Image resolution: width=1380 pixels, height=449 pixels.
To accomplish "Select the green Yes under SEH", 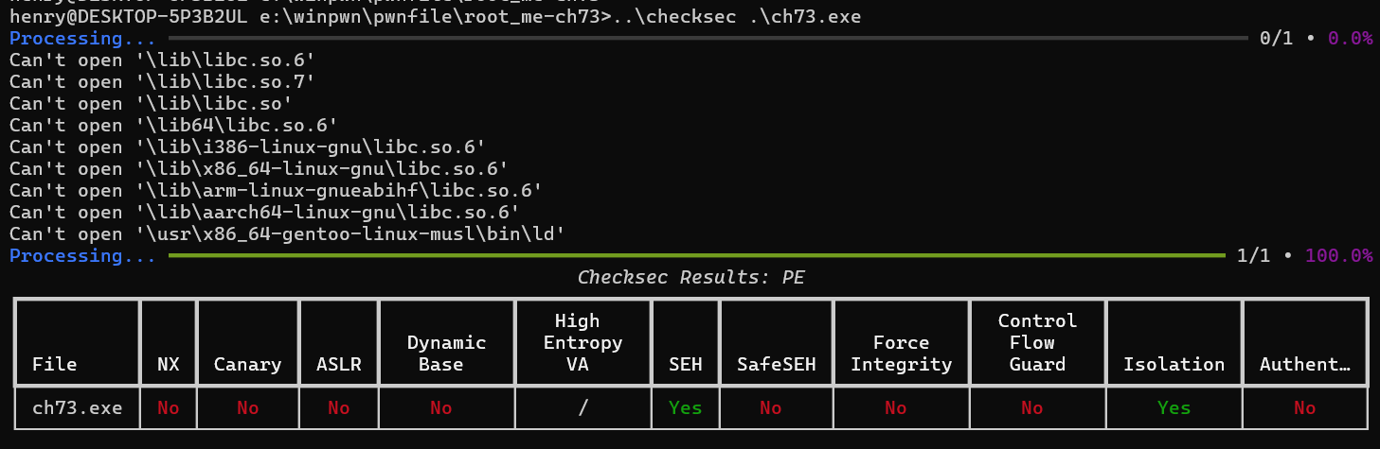I will click(686, 407).
